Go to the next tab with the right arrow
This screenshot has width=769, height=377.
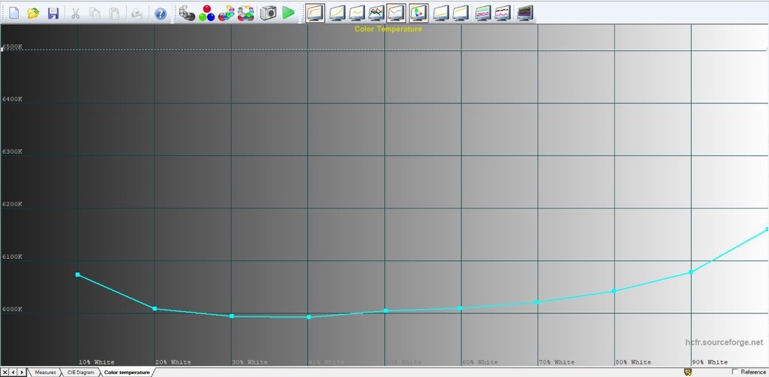[22, 372]
